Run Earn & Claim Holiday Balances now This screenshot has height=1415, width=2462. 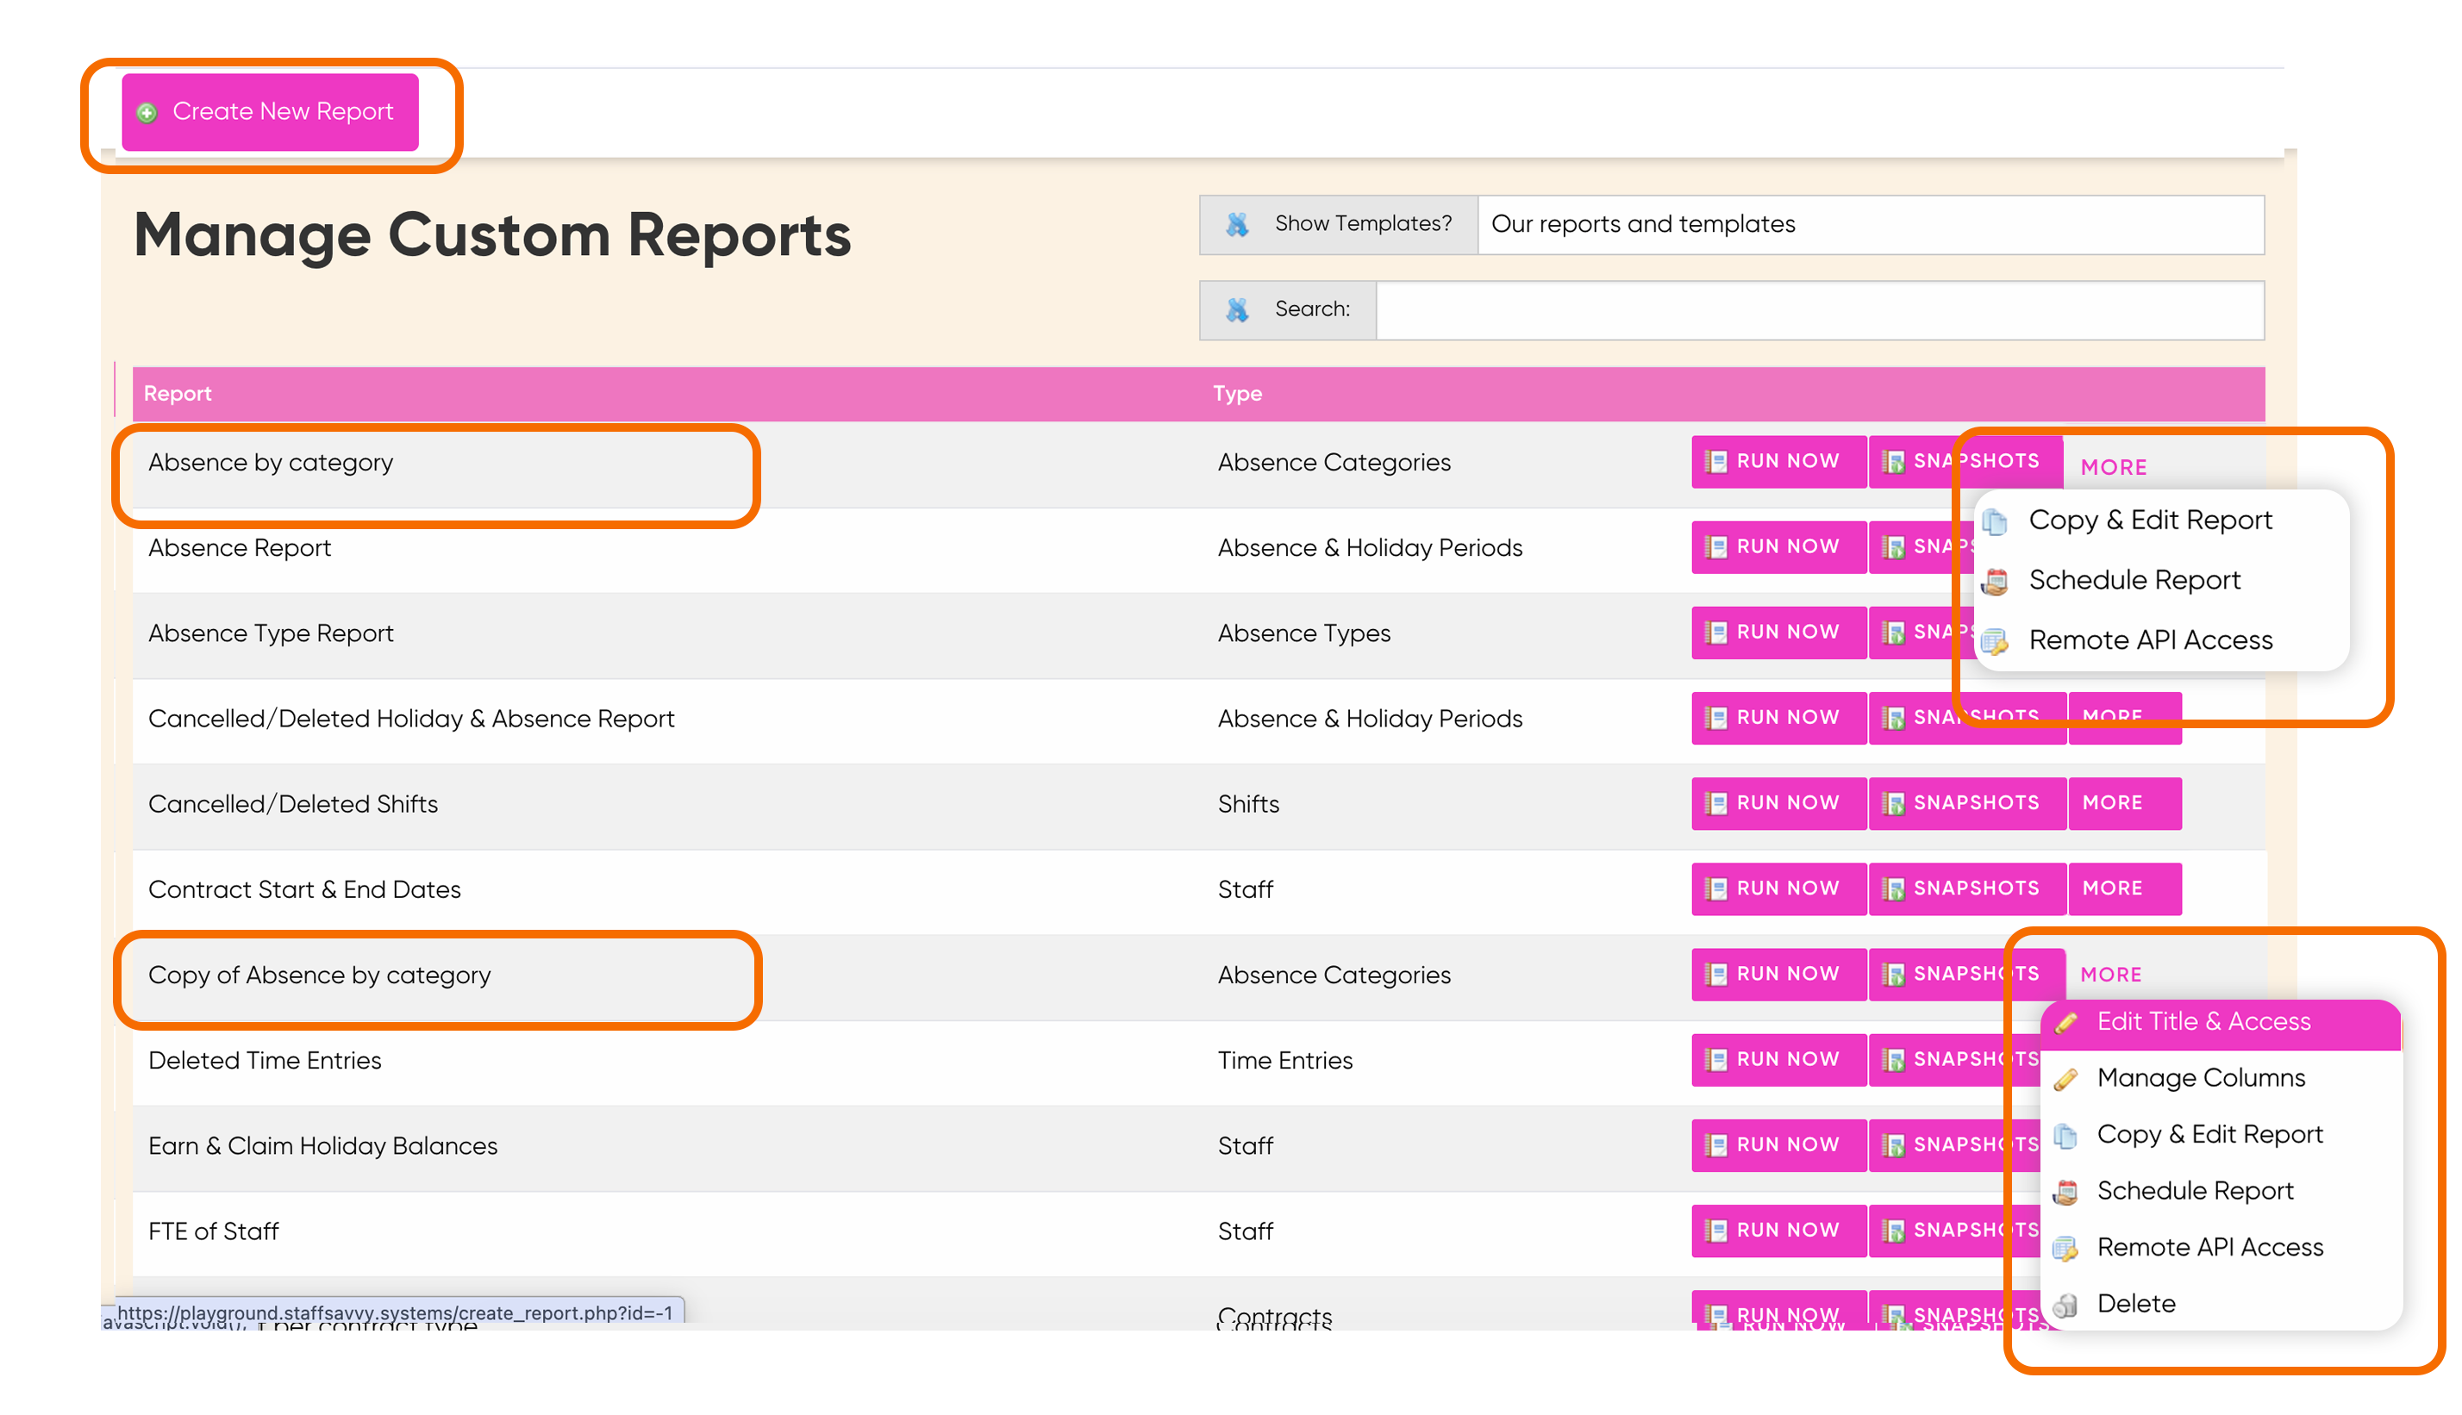(1778, 1146)
